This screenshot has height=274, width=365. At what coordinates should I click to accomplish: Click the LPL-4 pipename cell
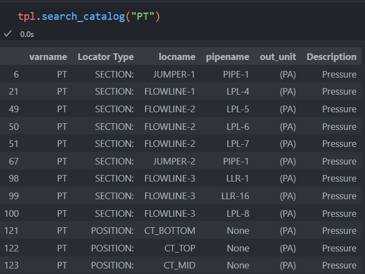point(238,91)
